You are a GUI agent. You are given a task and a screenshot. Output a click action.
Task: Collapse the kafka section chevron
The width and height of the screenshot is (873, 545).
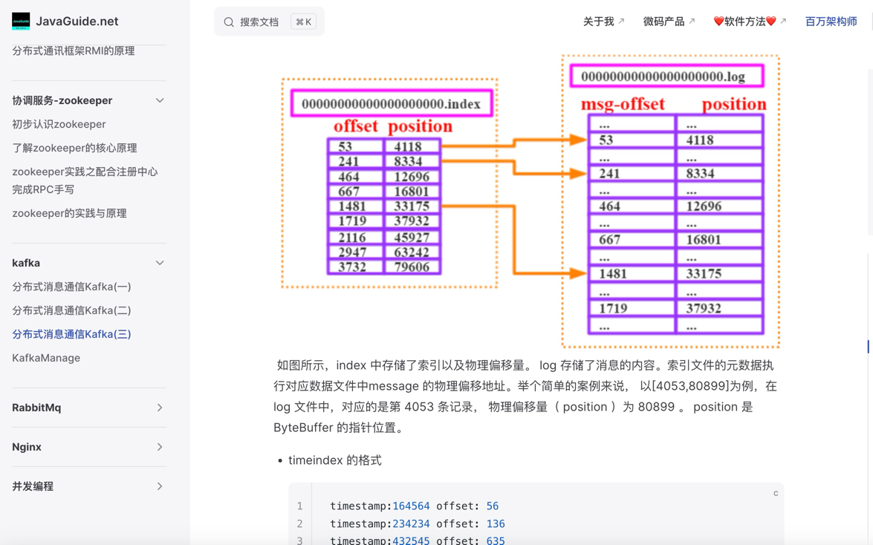160,263
